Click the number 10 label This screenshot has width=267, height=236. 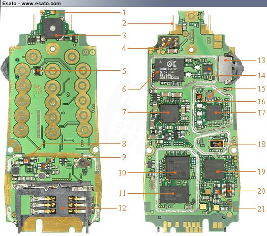(x=122, y=172)
